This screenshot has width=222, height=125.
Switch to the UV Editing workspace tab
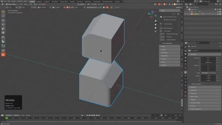(55, 1)
